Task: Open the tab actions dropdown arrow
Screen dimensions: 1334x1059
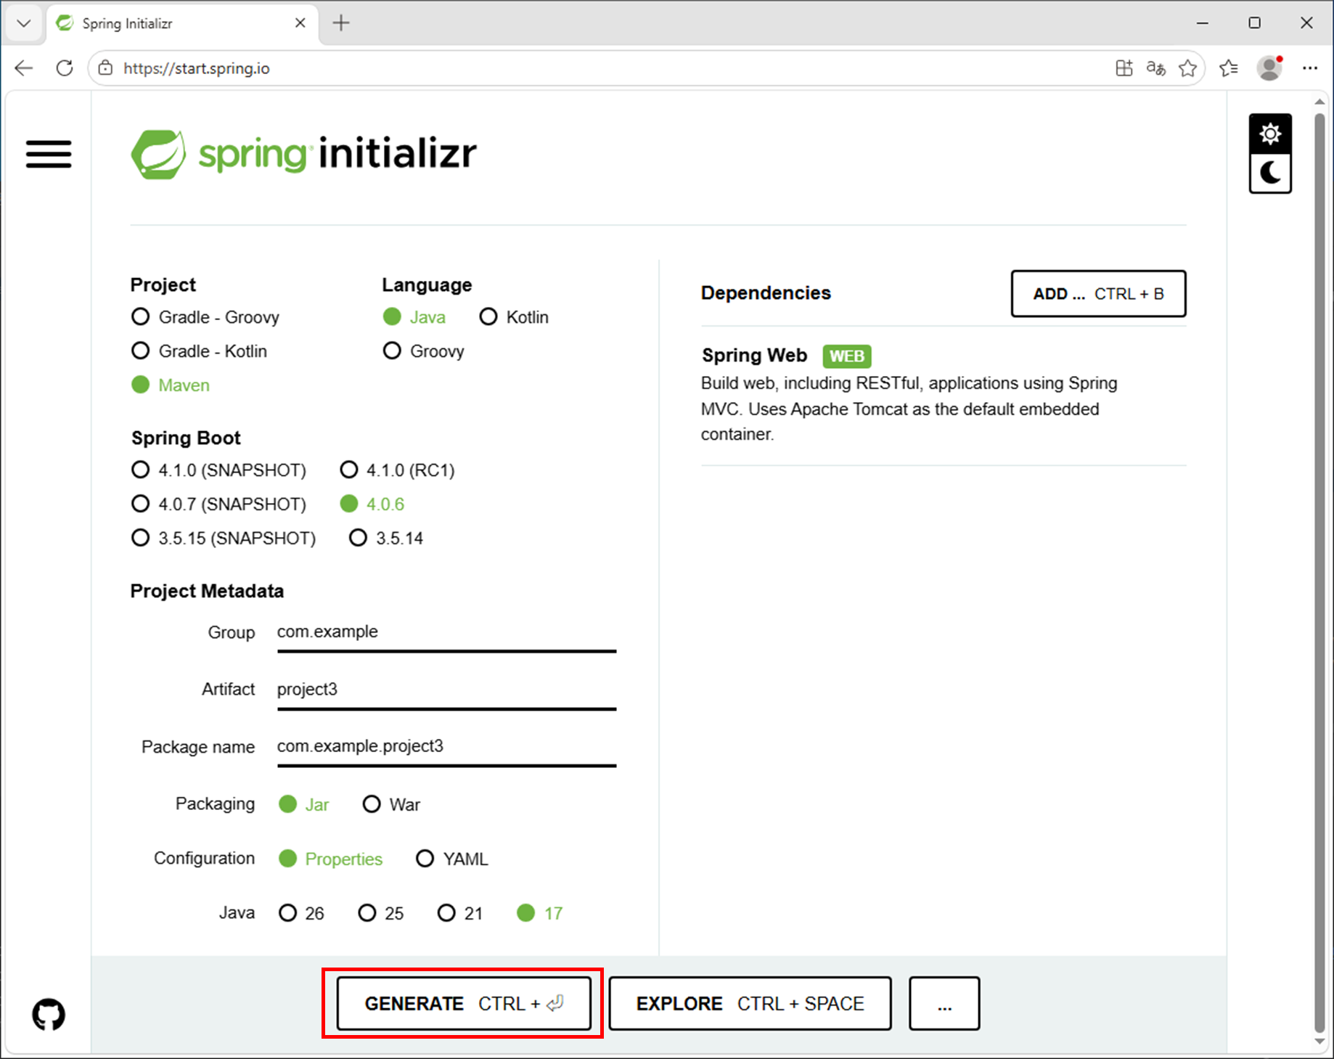Action: [x=23, y=23]
